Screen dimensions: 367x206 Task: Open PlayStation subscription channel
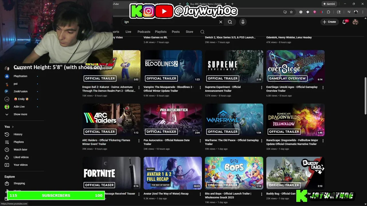[x=20, y=76]
